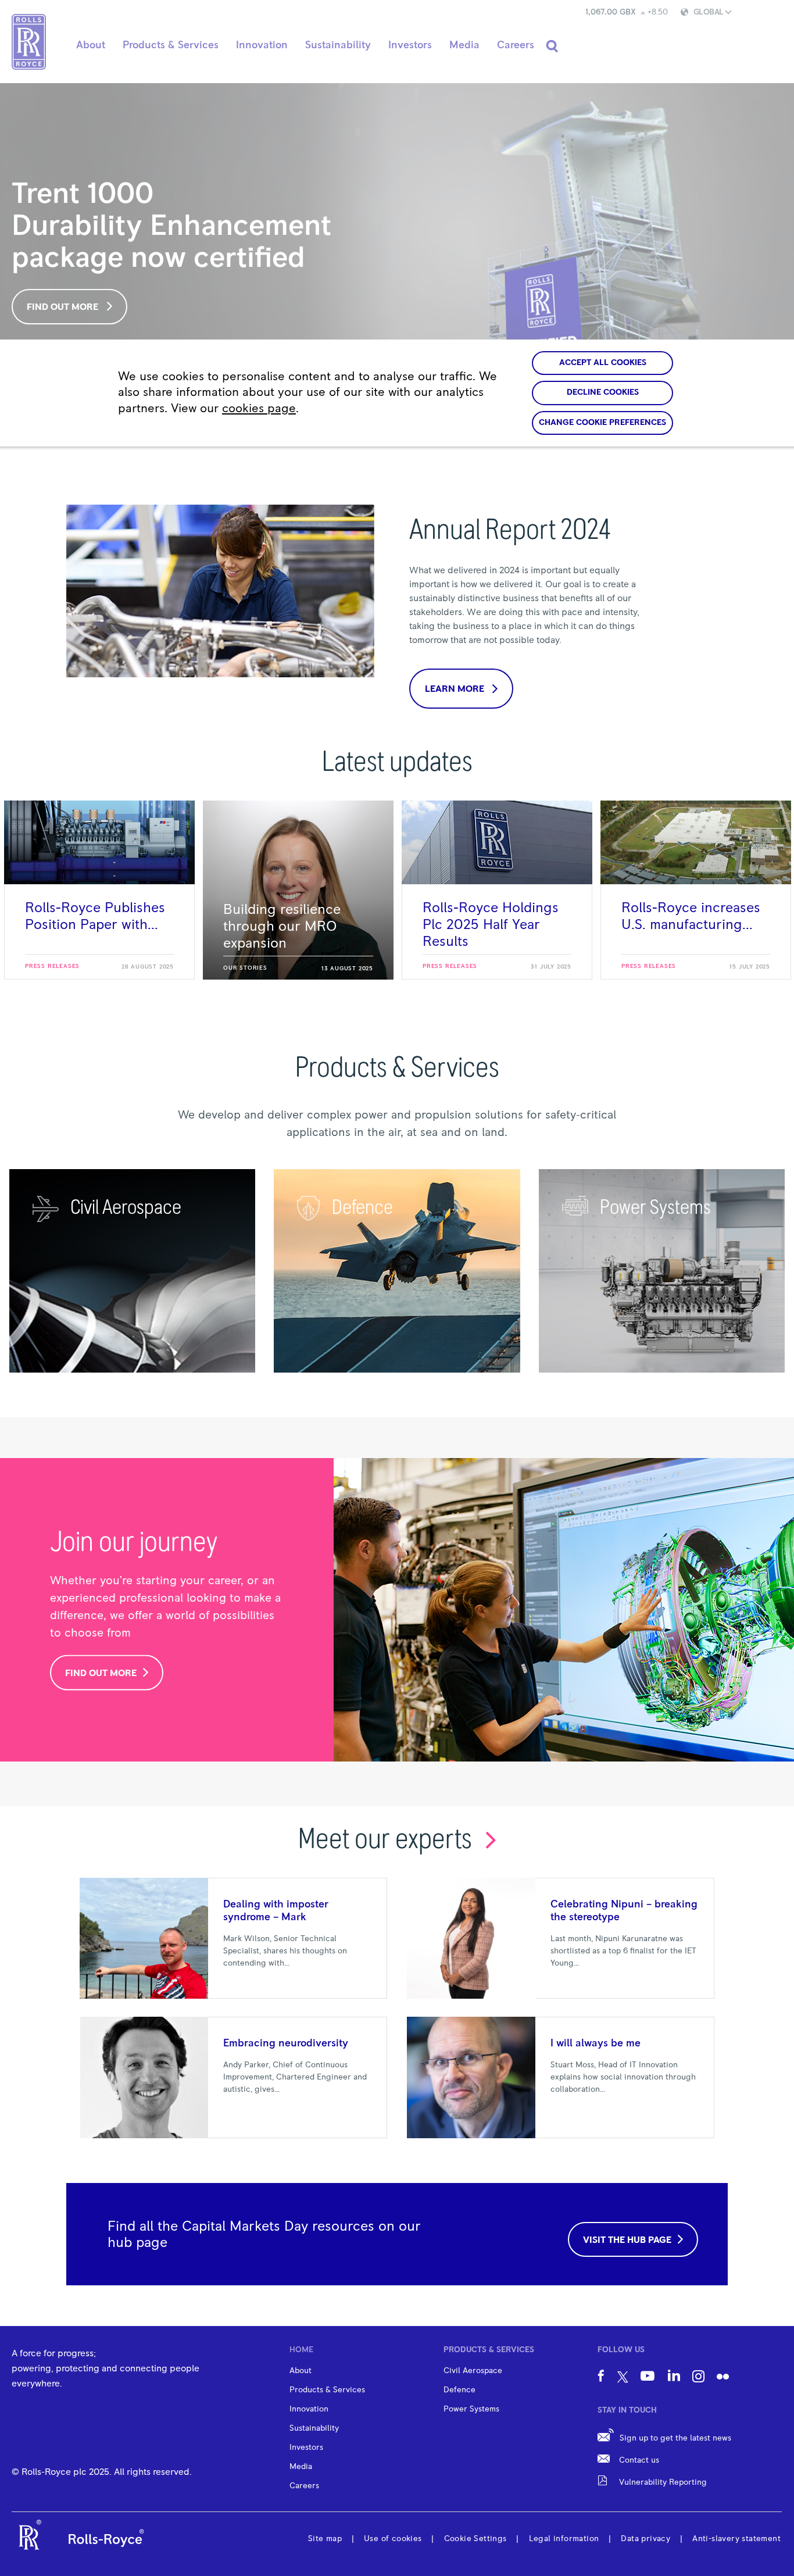Viewport: 794px width, 2576px height.
Task: Open the YouTube icon in footer
Action: click(648, 2376)
